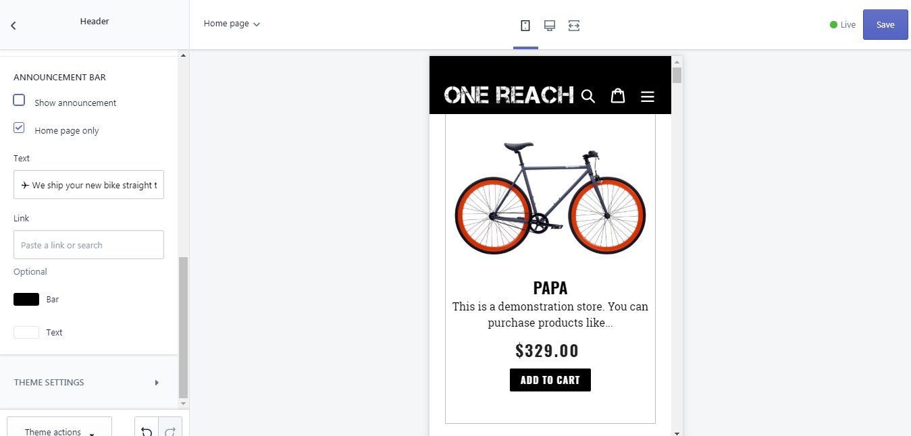Open the shopping bag cart icon
This screenshot has width=911, height=436.
click(617, 96)
